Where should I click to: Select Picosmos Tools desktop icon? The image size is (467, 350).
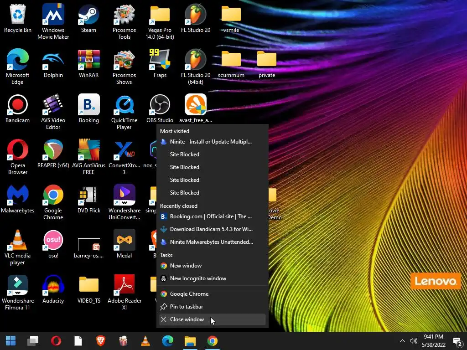click(124, 21)
